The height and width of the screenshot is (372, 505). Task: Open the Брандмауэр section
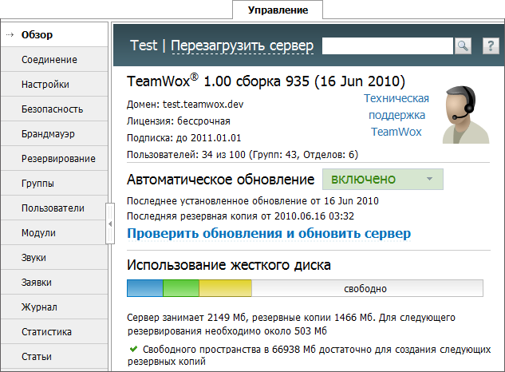click(54, 134)
